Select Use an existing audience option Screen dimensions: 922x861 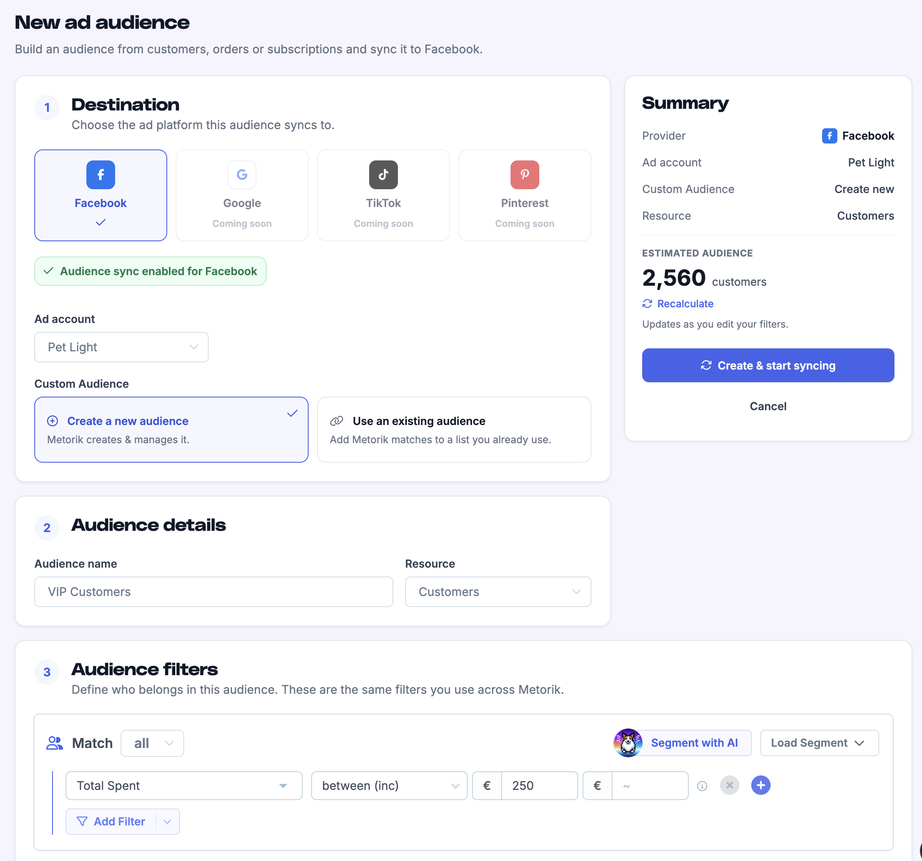click(x=455, y=430)
